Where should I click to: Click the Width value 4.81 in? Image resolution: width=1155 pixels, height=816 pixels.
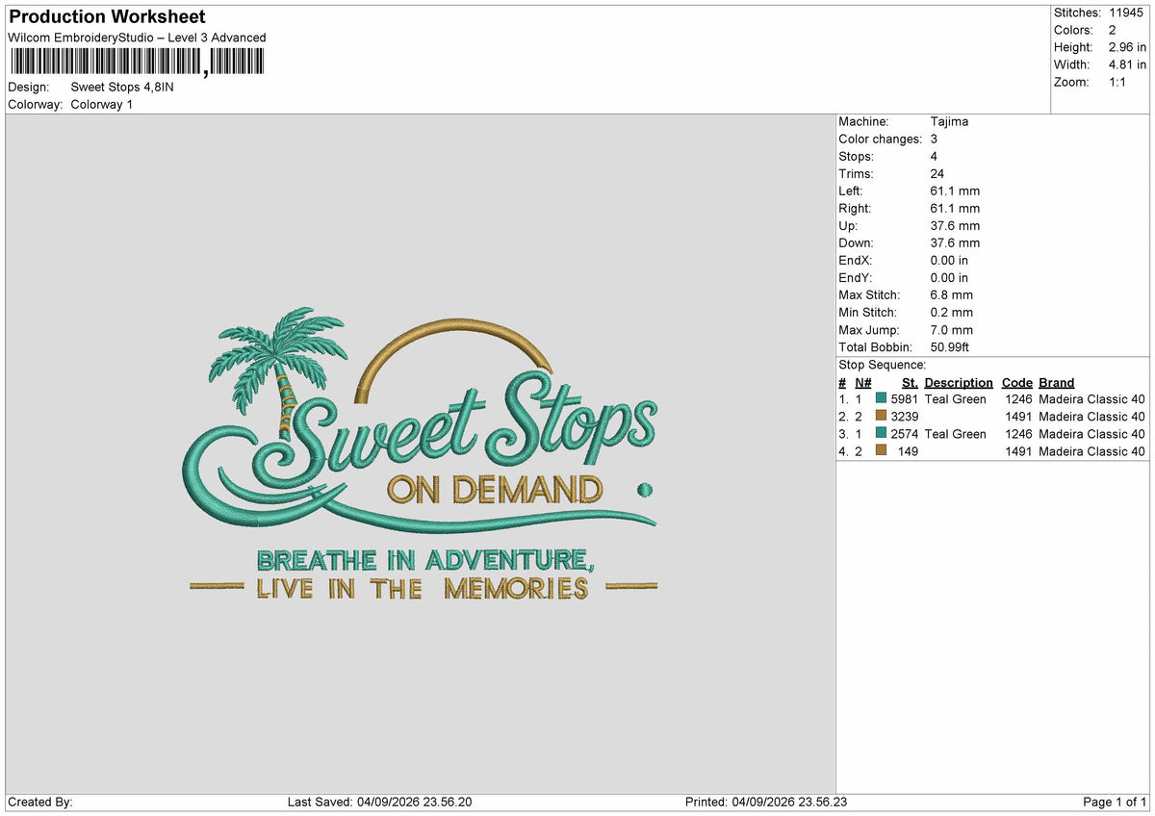click(1127, 64)
